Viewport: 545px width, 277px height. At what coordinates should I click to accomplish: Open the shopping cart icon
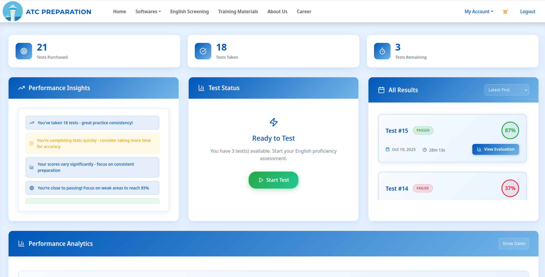[x=505, y=12]
